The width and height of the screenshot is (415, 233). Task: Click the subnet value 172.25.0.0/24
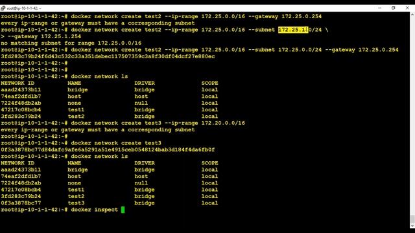300,50
